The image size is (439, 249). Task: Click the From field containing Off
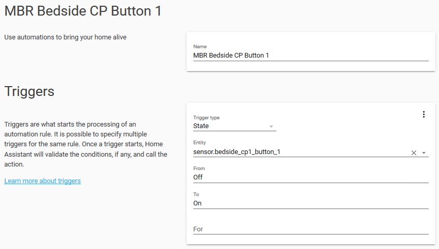(x=310, y=177)
